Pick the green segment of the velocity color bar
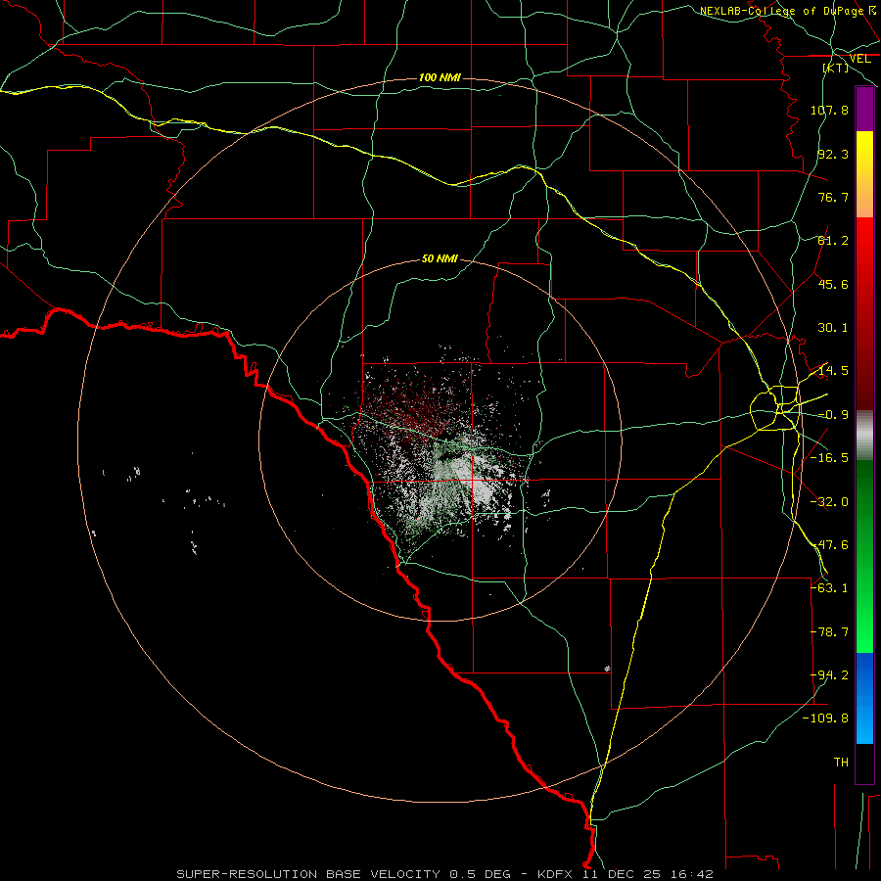 [864, 556]
